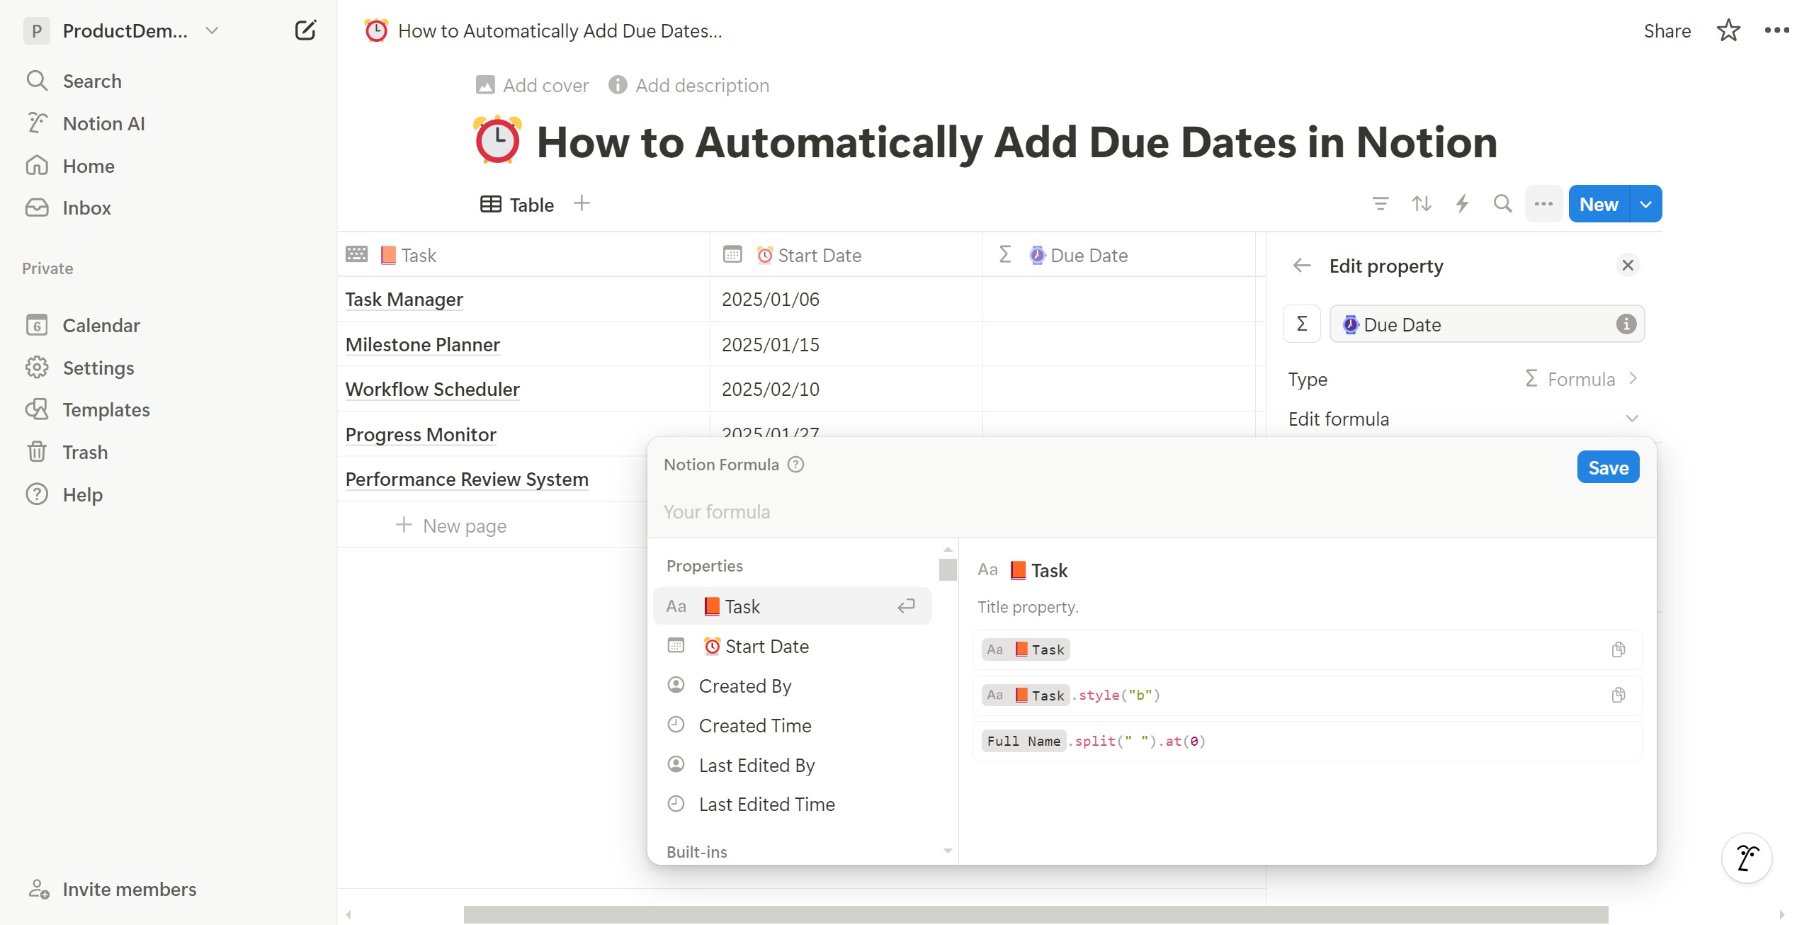Add a new view with plus icon
This screenshot has height=925, width=1814.
(x=582, y=204)
